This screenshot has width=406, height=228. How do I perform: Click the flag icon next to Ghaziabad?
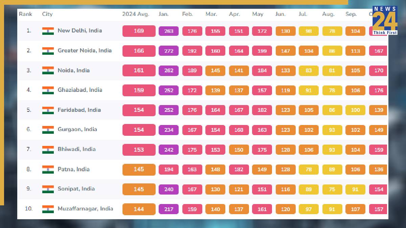coord(48,90)
